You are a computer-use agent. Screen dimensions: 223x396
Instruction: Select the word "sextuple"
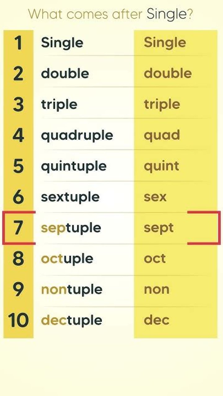(x=70, y=197)
